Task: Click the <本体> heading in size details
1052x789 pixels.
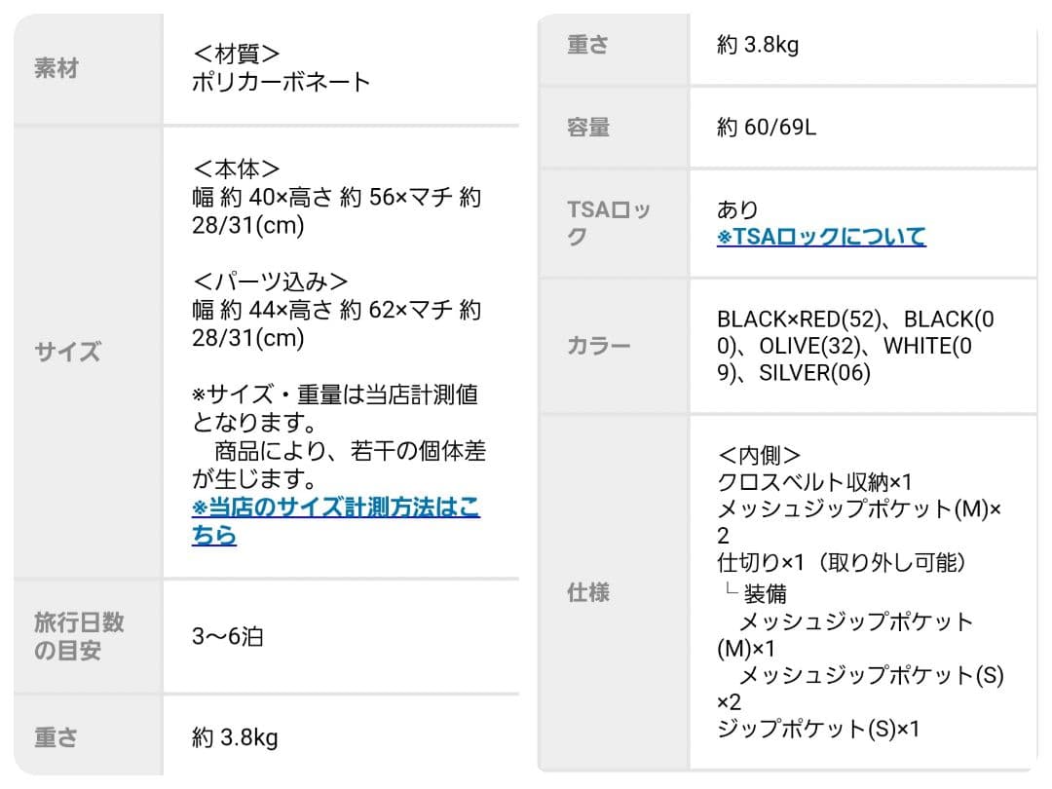Action: click(x=237, y=169)
